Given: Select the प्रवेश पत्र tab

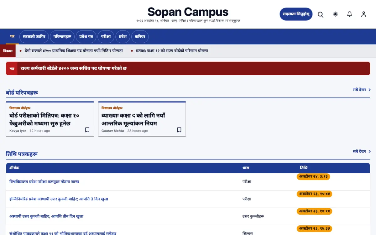Looking at the screenshot, I should coord(86,37).
